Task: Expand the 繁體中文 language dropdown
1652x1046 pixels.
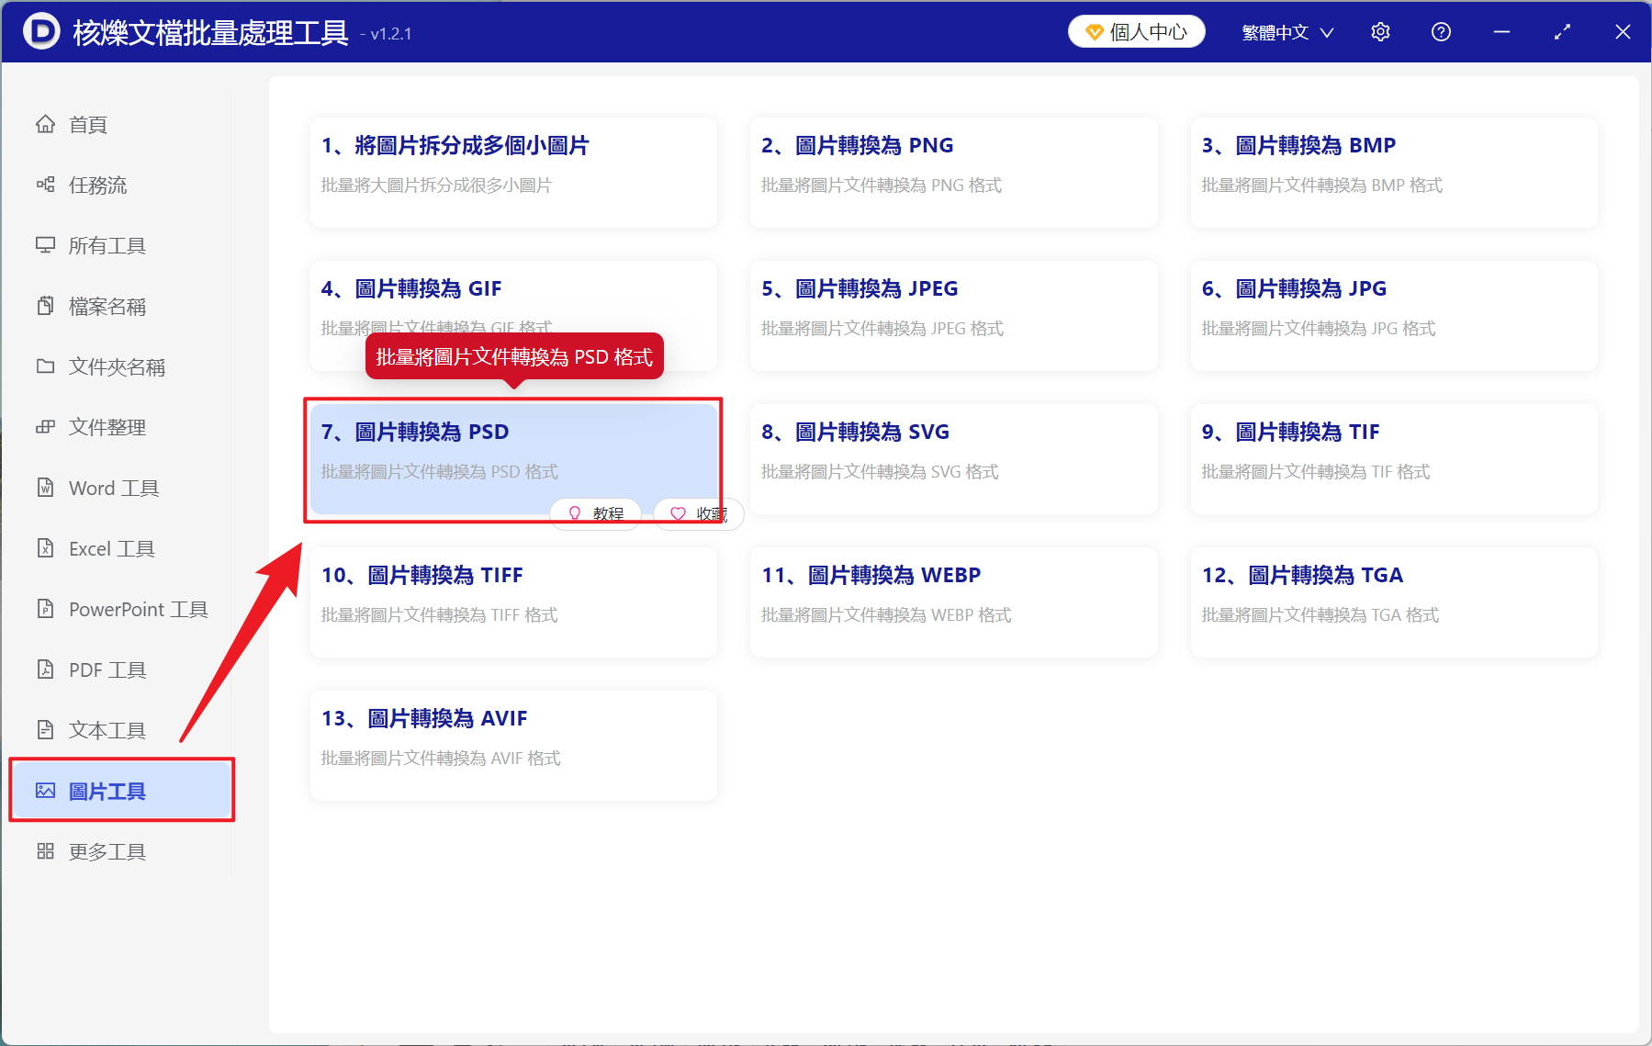Action: 1287,31
